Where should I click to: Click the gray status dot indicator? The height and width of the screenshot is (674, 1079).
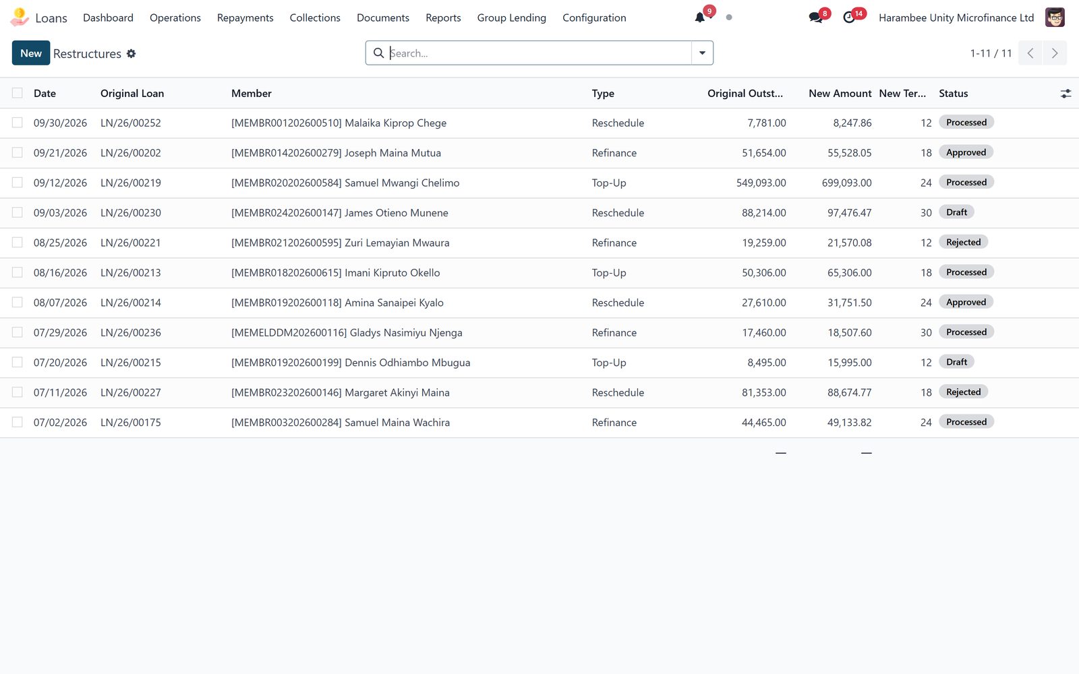tap(729, 18)
